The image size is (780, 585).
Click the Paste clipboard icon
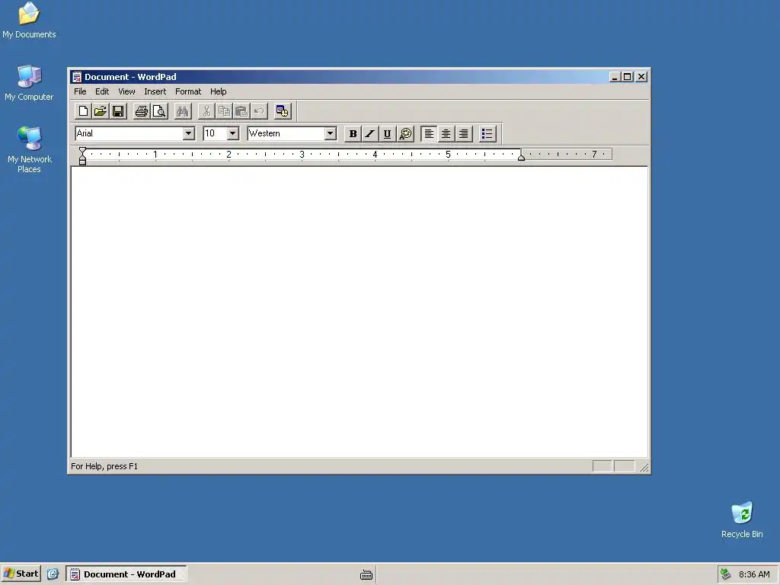[x=241, y=111]
